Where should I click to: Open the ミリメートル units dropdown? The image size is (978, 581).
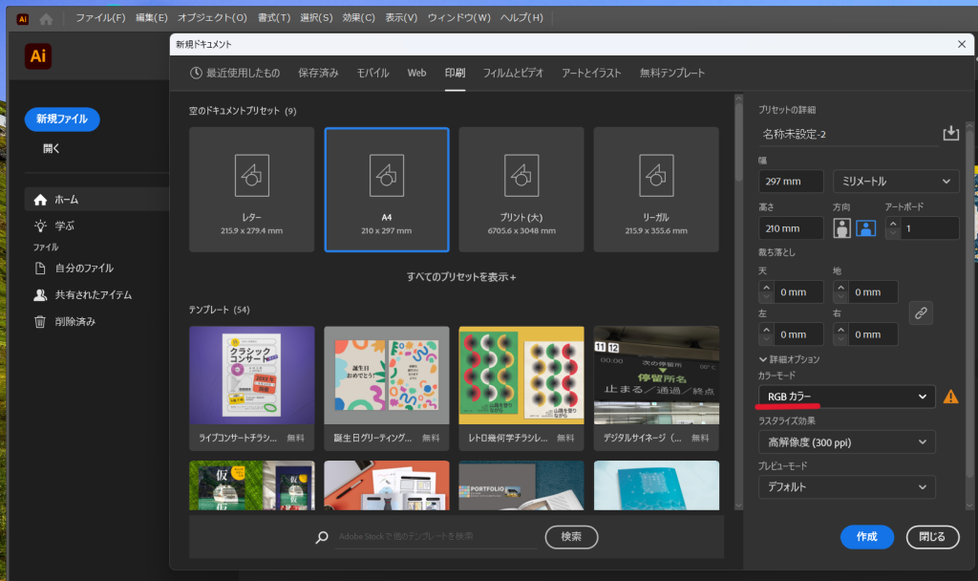(x=896, y=182)
